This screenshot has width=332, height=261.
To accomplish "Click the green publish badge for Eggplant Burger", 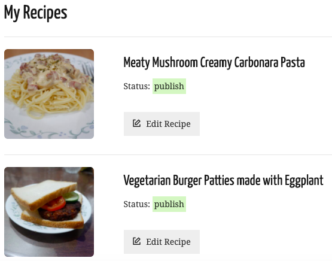I will 169,204.
